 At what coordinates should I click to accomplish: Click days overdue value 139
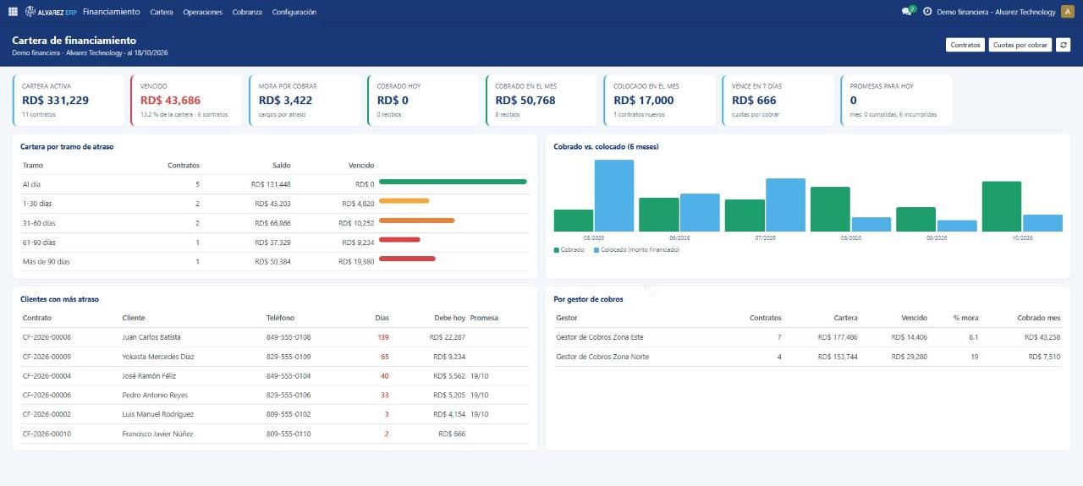(383, 337)
